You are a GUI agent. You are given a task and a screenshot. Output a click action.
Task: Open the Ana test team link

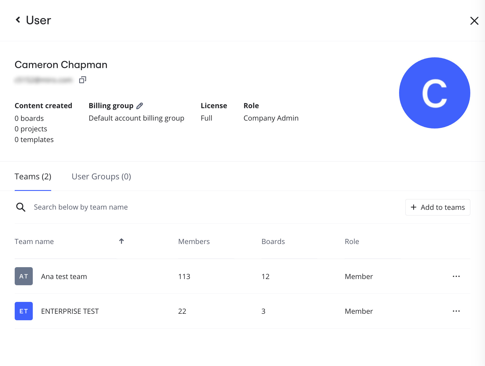[x=64, y=276]
